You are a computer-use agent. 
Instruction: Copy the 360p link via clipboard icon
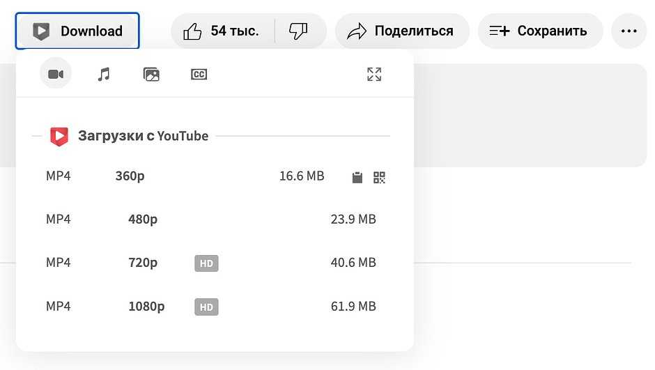(357, 177)
